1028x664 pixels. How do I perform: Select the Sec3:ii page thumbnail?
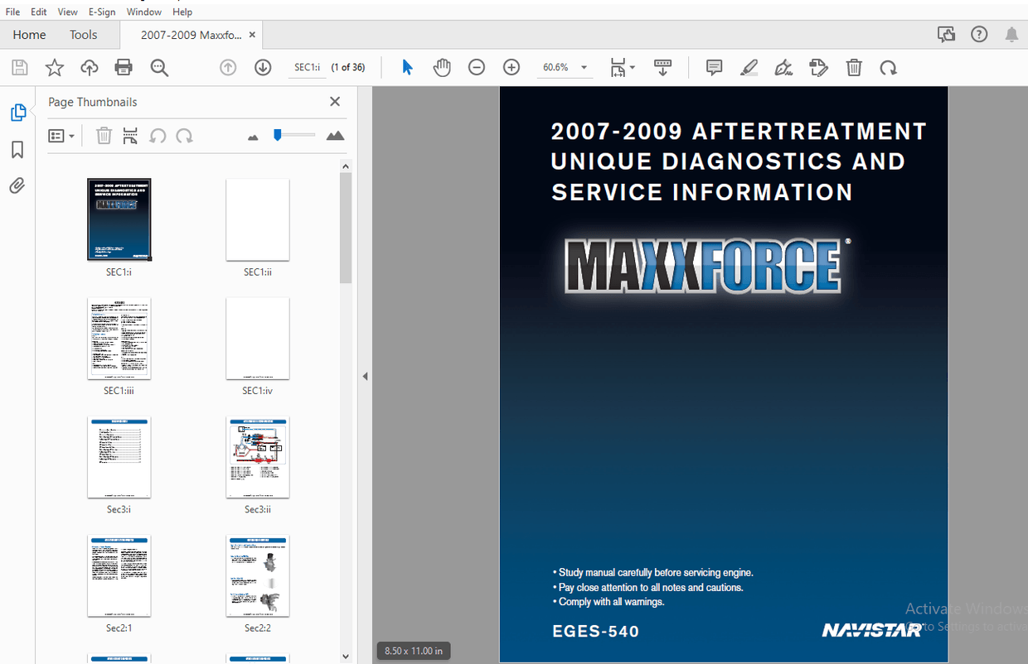click(x=257, y=457)
